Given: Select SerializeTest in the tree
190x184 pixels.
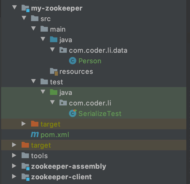Looking at the screenshot, I should coord(100,114).
